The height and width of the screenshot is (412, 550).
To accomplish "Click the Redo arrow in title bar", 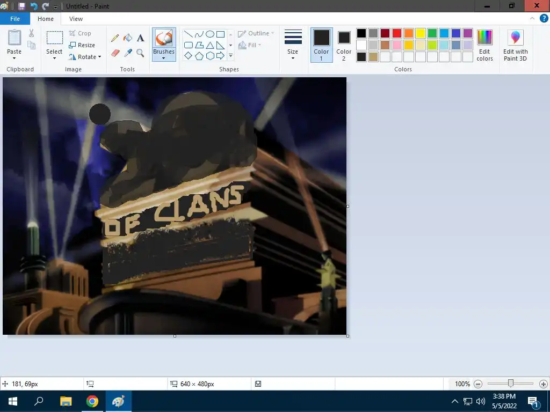I will tap(45, 6).
